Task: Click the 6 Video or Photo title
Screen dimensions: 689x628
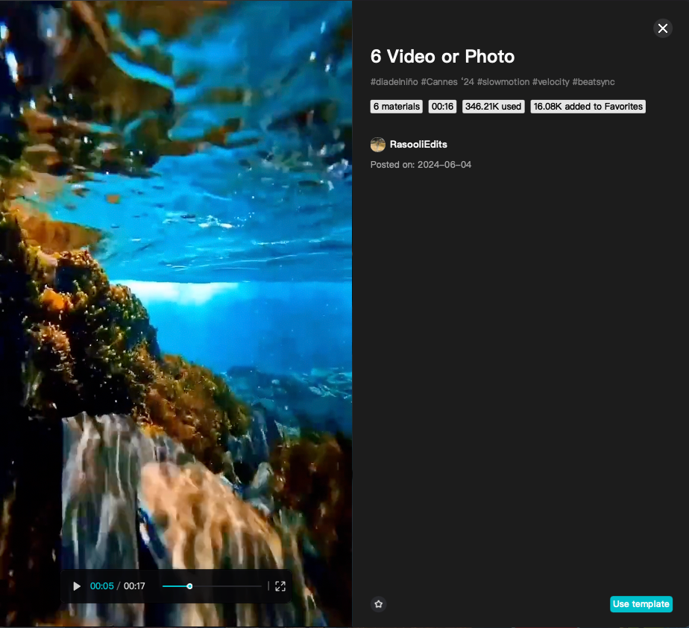Action: (442, 57)
